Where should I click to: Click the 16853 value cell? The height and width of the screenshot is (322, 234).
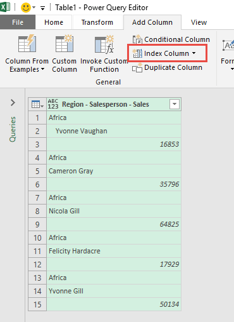pos(114,144)
